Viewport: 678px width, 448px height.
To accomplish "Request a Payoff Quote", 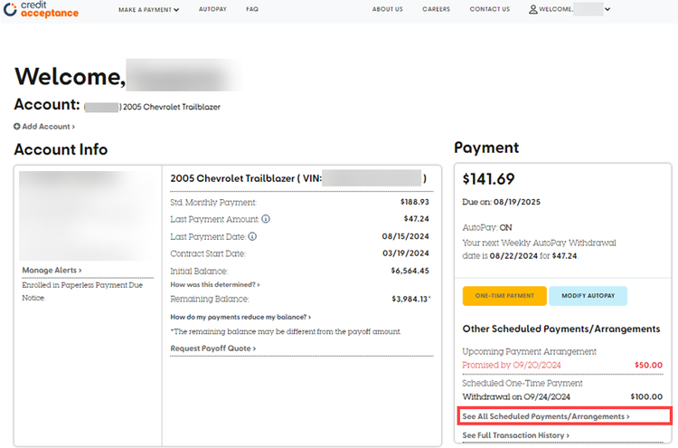I will point(212,348).
